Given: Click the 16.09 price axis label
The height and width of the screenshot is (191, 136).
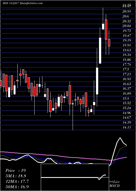Looking at the screenshot, I should coord(127,94).
